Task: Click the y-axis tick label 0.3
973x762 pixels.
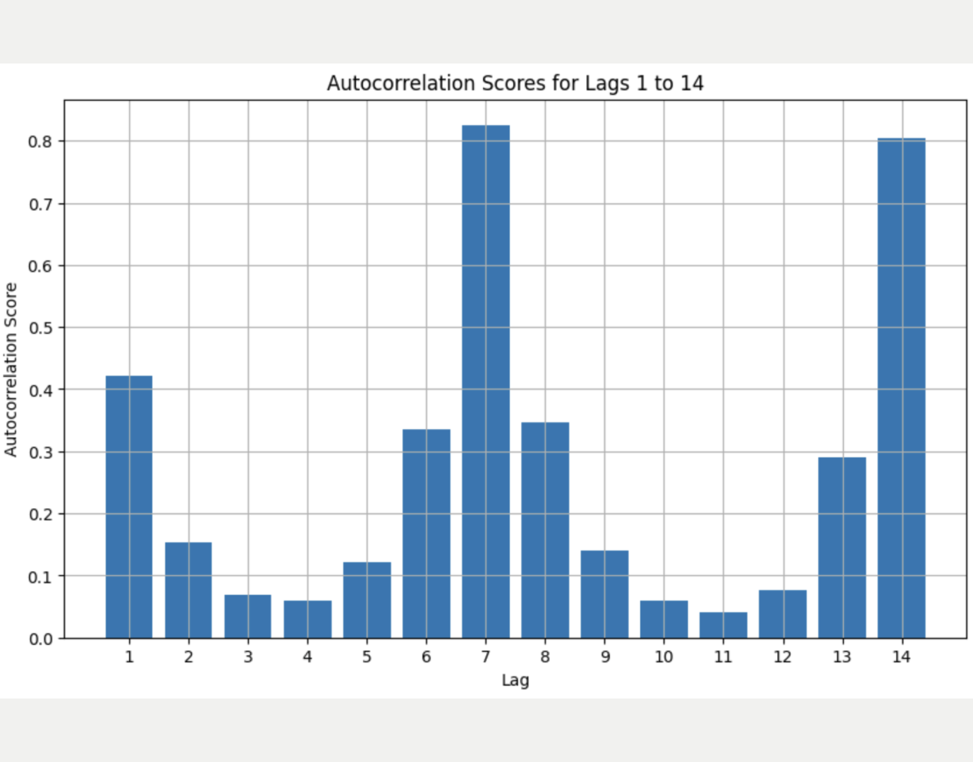Action: 40,452
